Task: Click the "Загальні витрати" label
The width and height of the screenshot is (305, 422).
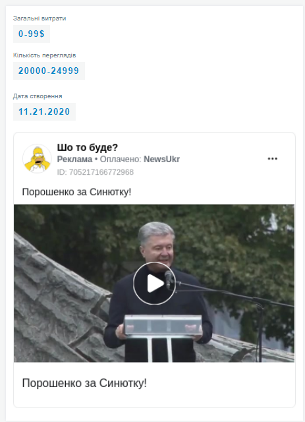Action: click(40, 18)
